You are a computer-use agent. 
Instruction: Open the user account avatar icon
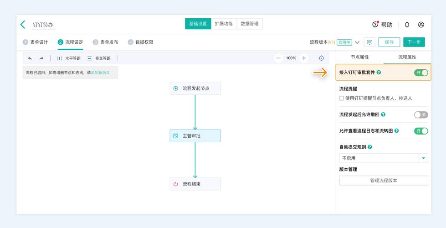pos(421,25)
